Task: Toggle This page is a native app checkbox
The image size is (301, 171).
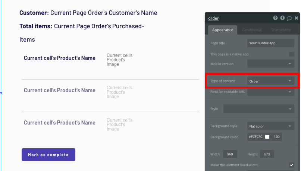Action: pyautogui.click(x=292, y=54)
